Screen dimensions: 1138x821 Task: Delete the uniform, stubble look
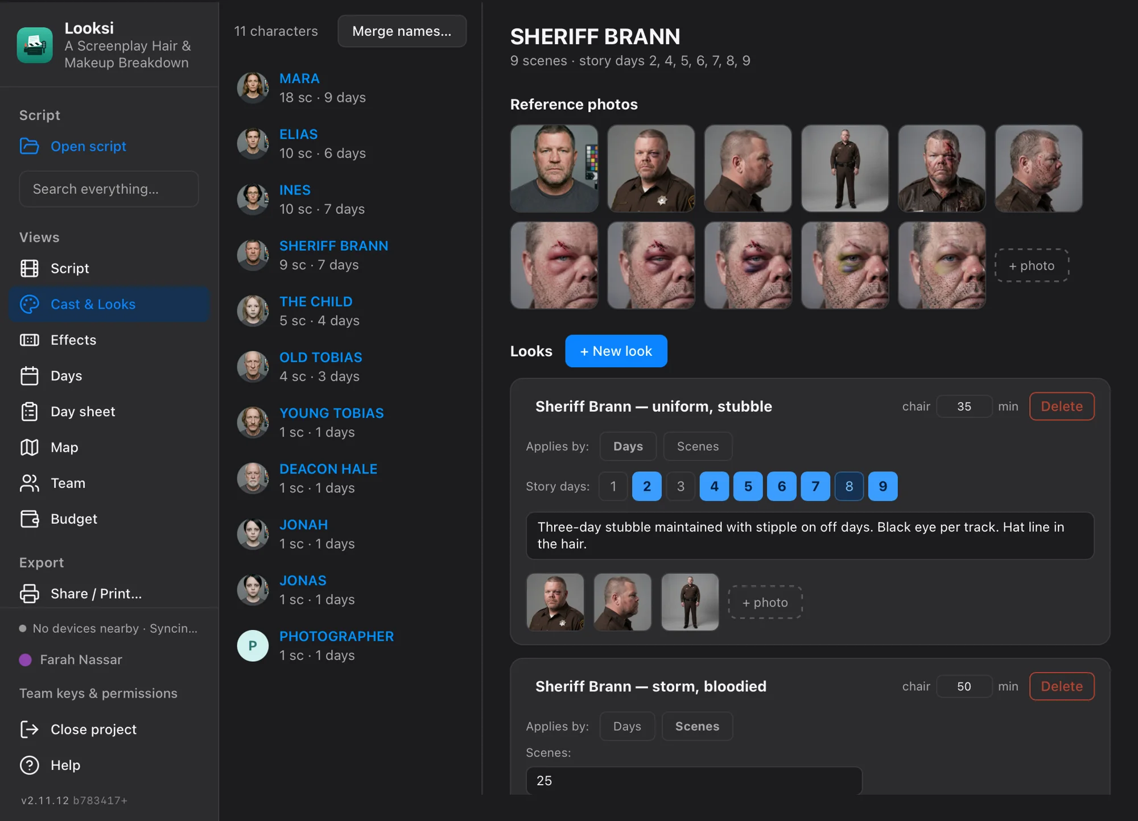(x=1062, y=407)
